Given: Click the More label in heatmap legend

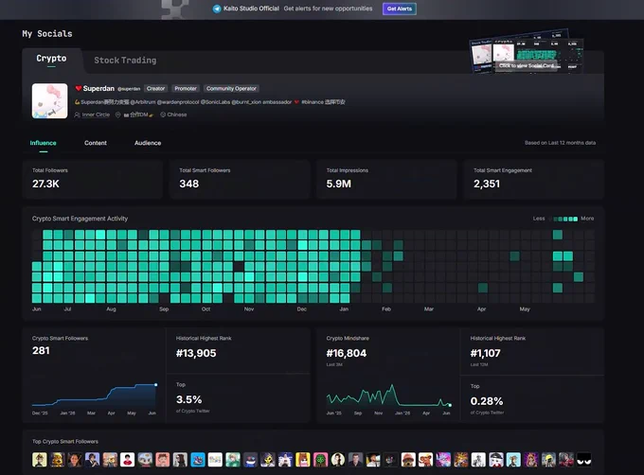Looking at the screenshot, I should click(587, 219).
